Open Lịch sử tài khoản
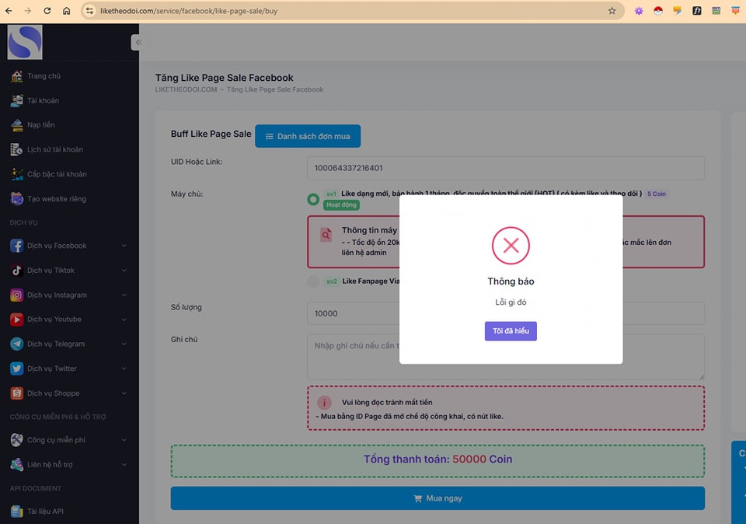Screen dimensions: 746x524 [x=54, y=149]
